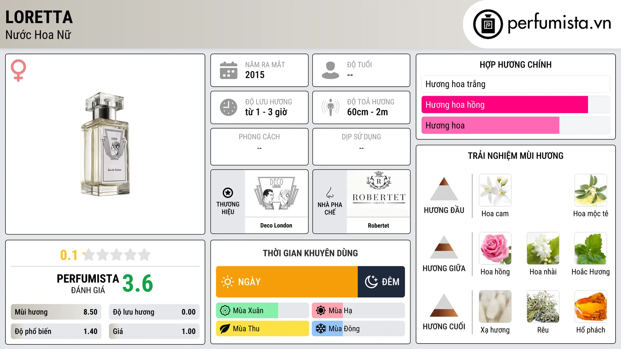Open the Hổ phách amber photo

point(591,307)
